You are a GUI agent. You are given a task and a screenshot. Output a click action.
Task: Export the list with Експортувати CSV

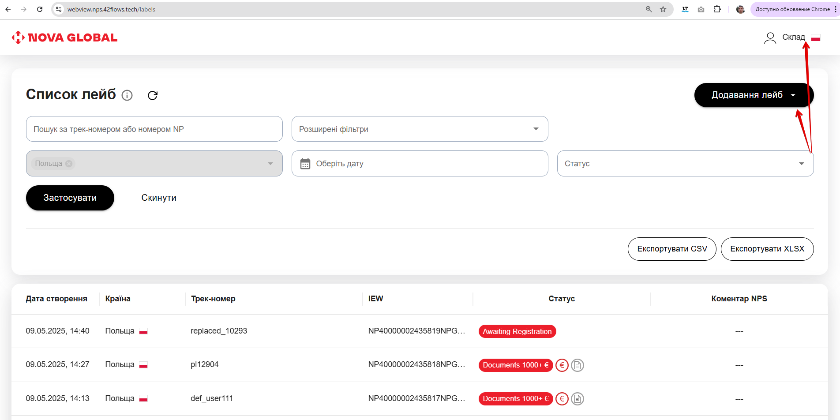coord(671,249)
